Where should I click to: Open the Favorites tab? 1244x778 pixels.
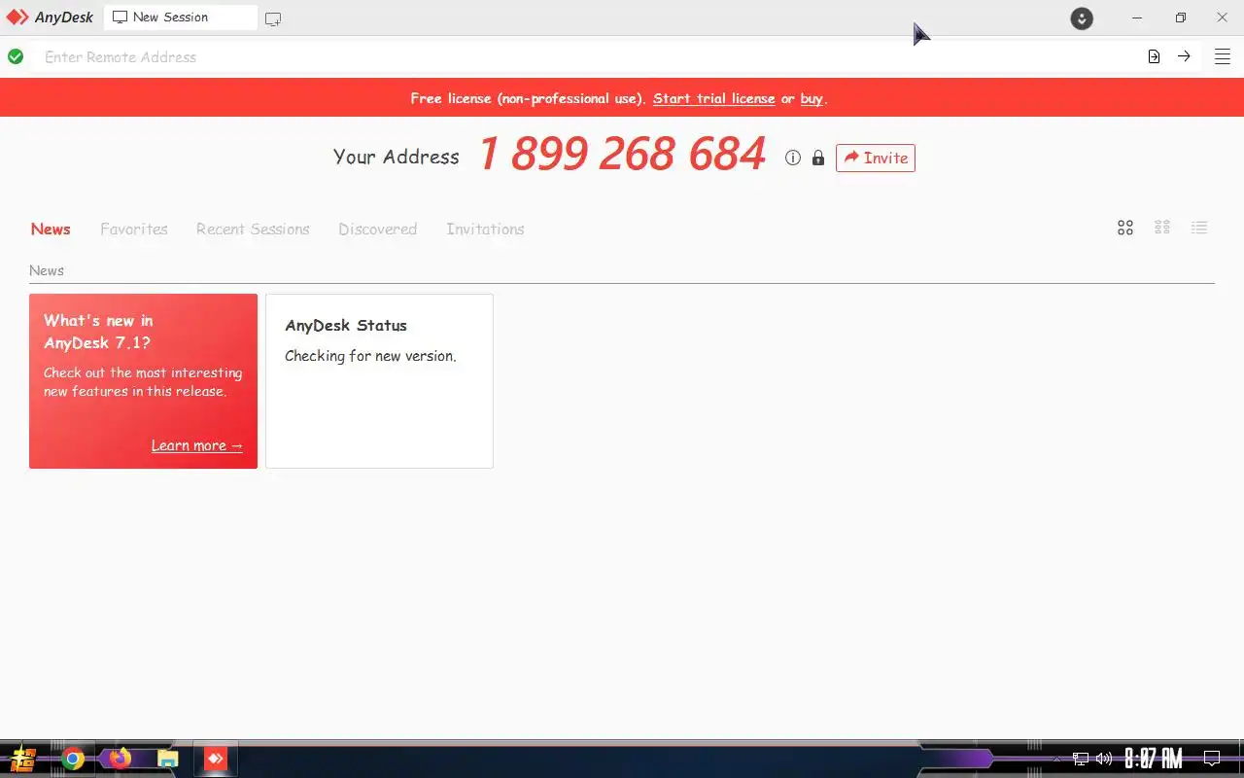134,230
